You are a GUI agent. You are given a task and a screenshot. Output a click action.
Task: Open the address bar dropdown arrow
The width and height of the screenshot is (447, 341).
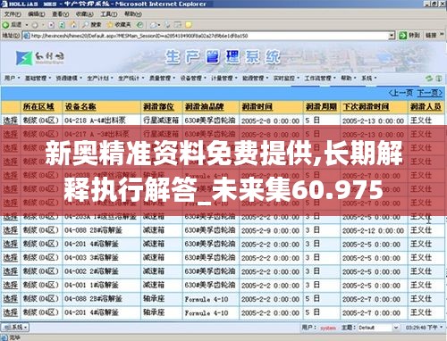pyautogui.click(x=392, y=36)
